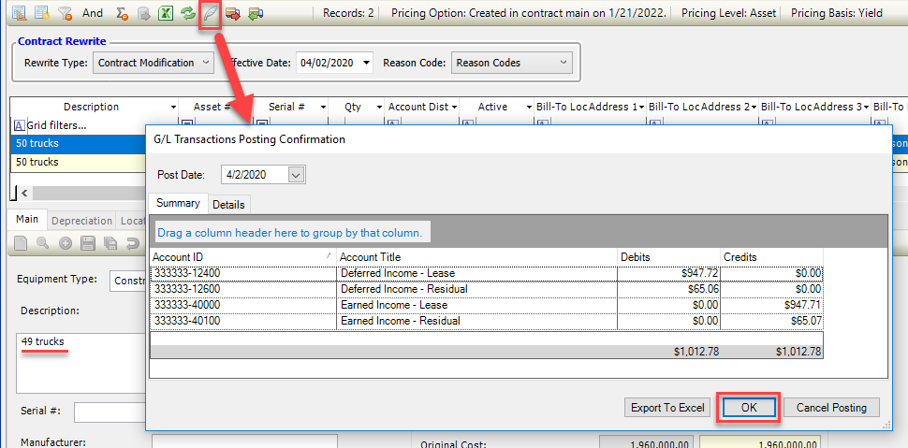
Task: Select the Depreciation tab
Action: [80, 221]
